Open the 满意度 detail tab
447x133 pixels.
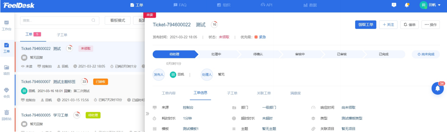[x=295, y=93]
